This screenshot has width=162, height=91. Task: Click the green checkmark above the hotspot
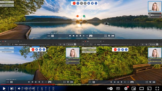click(84, 16)
